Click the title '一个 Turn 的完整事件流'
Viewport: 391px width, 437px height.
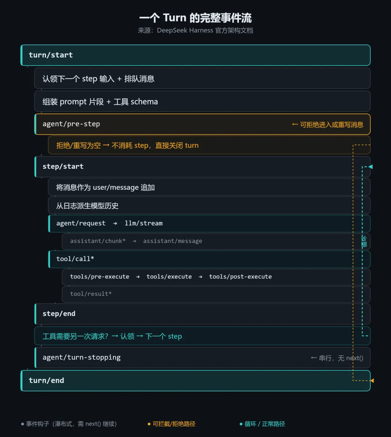pos(195,18)
